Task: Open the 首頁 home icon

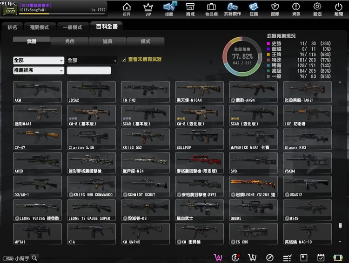Action: (x=127, y=9)
